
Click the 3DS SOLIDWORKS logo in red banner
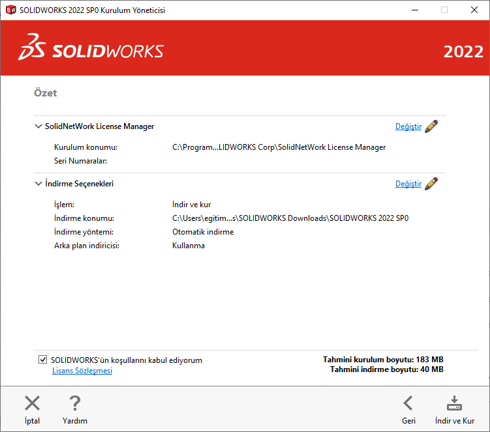click(91, 51)
